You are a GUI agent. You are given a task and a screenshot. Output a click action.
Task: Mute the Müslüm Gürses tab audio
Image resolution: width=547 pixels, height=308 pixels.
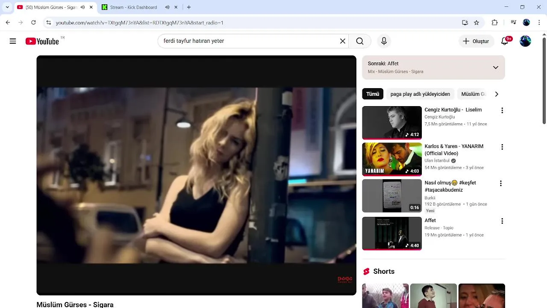point(82,7)
